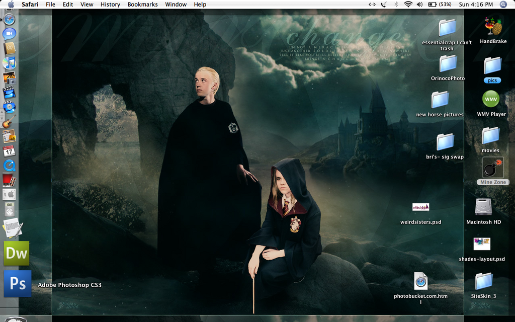Open the File menu
This screenshot has width=515, height=322.
click(50, 4)
